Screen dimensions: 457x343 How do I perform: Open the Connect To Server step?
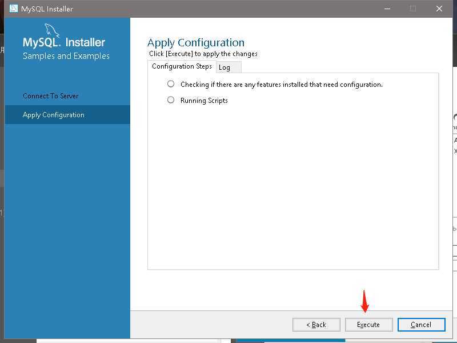point(51,96)
